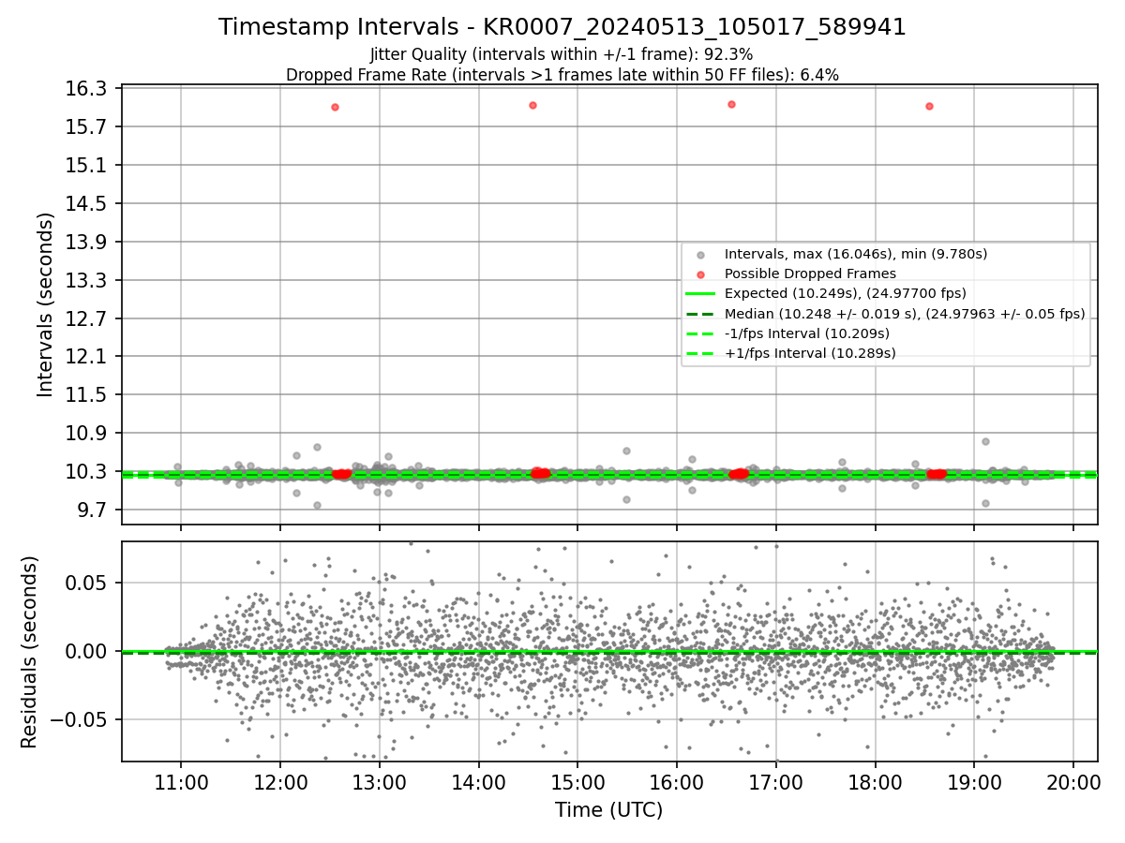This screenshot has width=1125, height=843.
Task: Click the red dropped-frame point near 14:30 at 16 seconds
Action: [532, 105]
